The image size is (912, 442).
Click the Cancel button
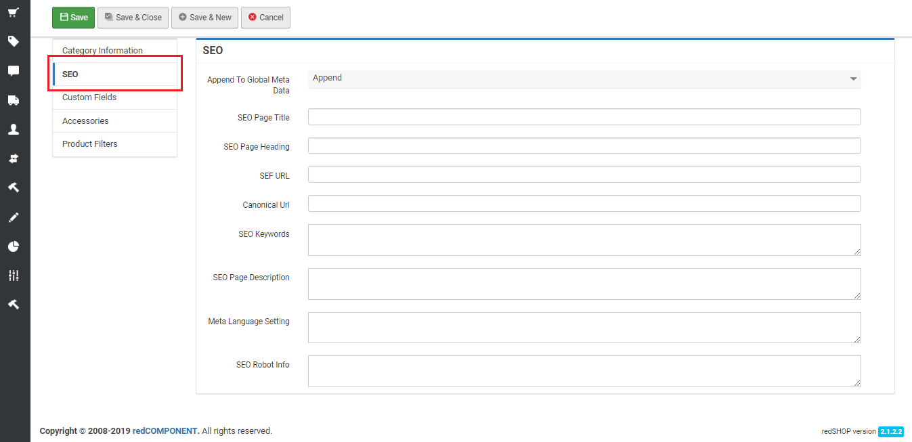[x=265, y=18]
